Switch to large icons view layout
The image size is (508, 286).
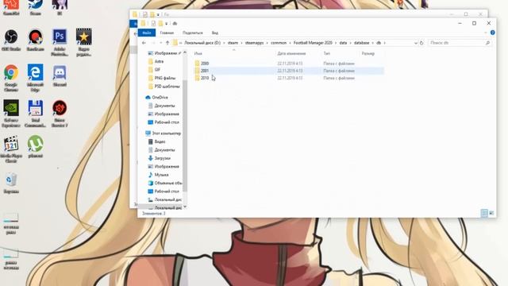491,213
